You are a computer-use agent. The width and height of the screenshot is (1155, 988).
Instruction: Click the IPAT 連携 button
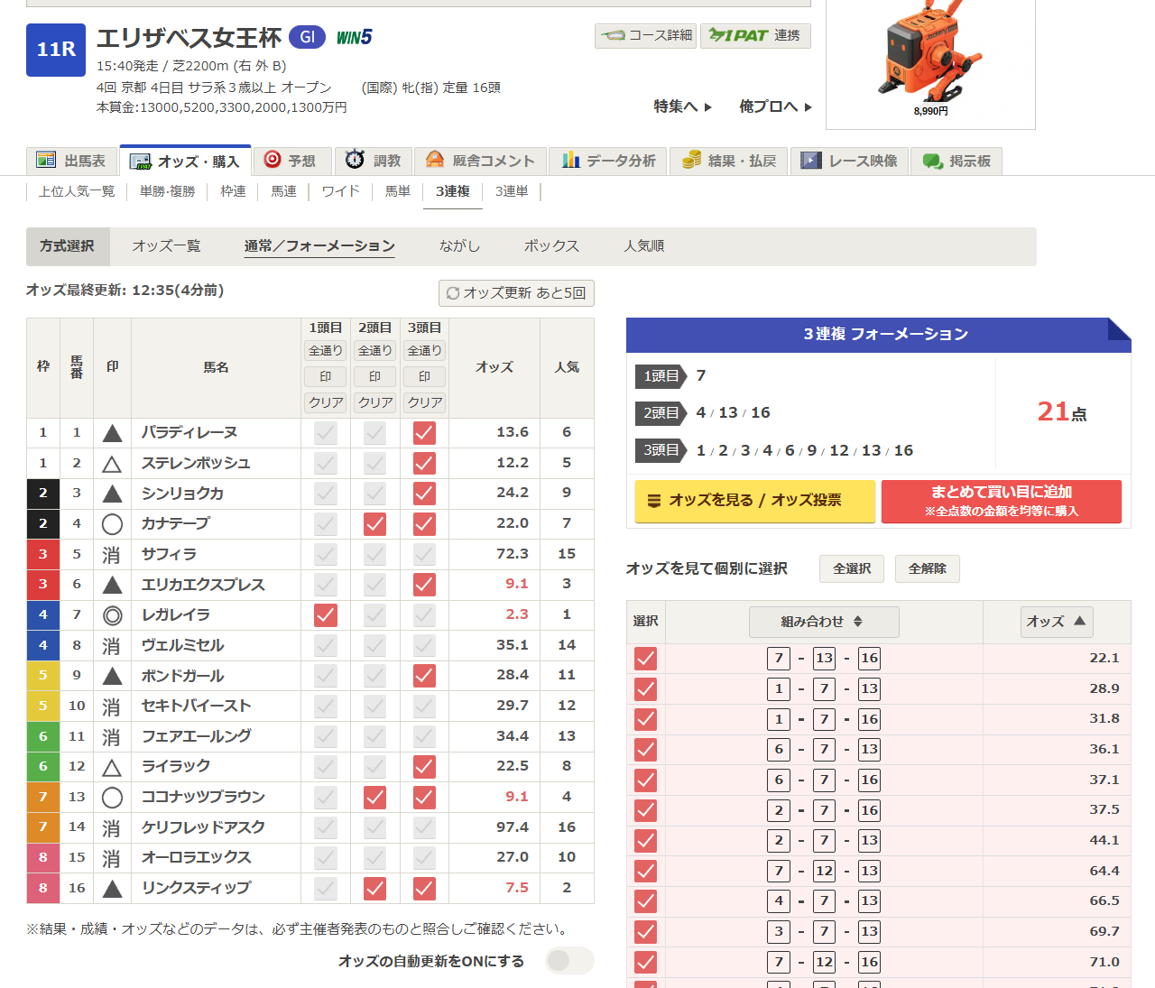pos(755,35)
